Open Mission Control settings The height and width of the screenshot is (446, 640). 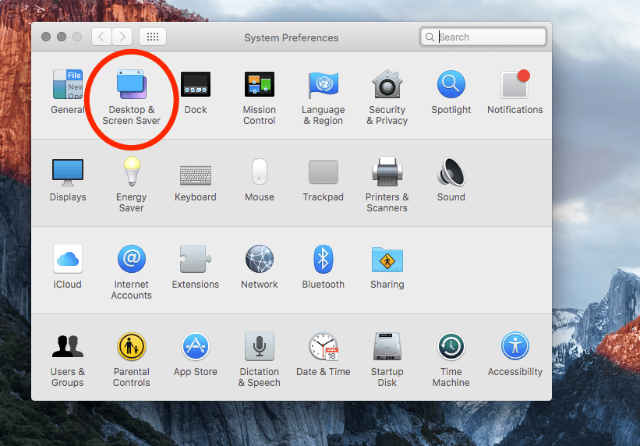(259, 85)
